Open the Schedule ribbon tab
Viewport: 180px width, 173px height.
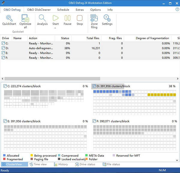63,10
